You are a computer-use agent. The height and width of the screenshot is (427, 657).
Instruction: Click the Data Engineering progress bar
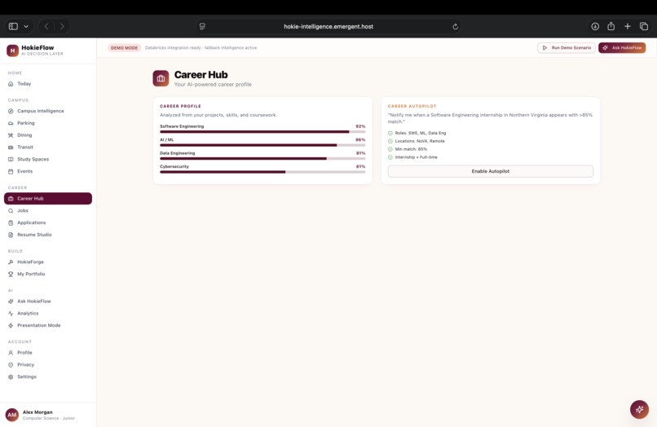[x=262, y=158]
